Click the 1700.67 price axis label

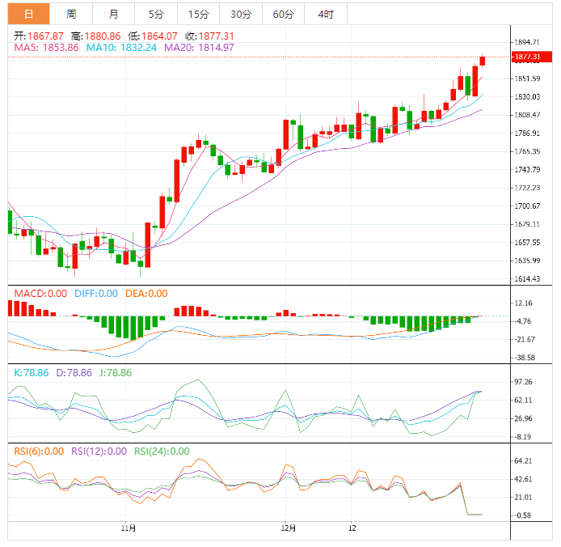[x=527, y=206]
